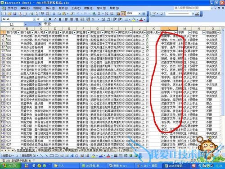Image resolution: width=225 pixels, height=169 pixels.
Task: Open the column L header filter dropdown
Action: tap(175, 32)
